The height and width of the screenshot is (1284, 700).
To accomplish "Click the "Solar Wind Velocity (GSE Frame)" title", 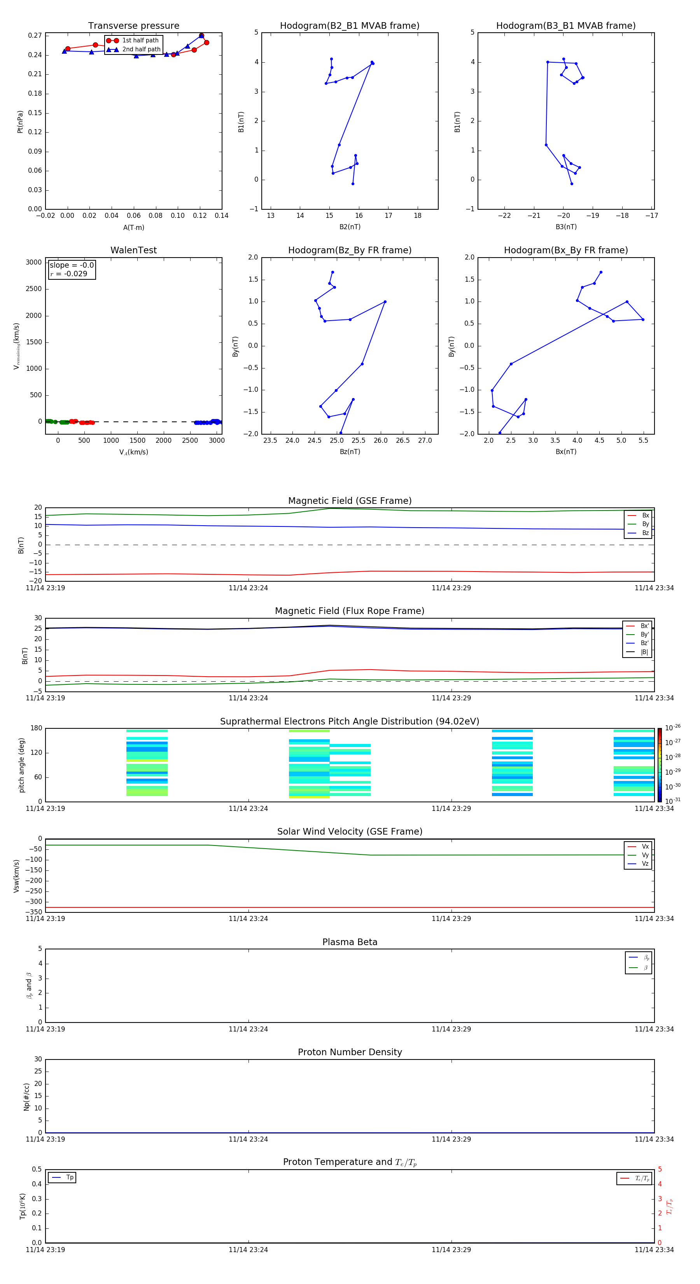I will pos(350,832).
